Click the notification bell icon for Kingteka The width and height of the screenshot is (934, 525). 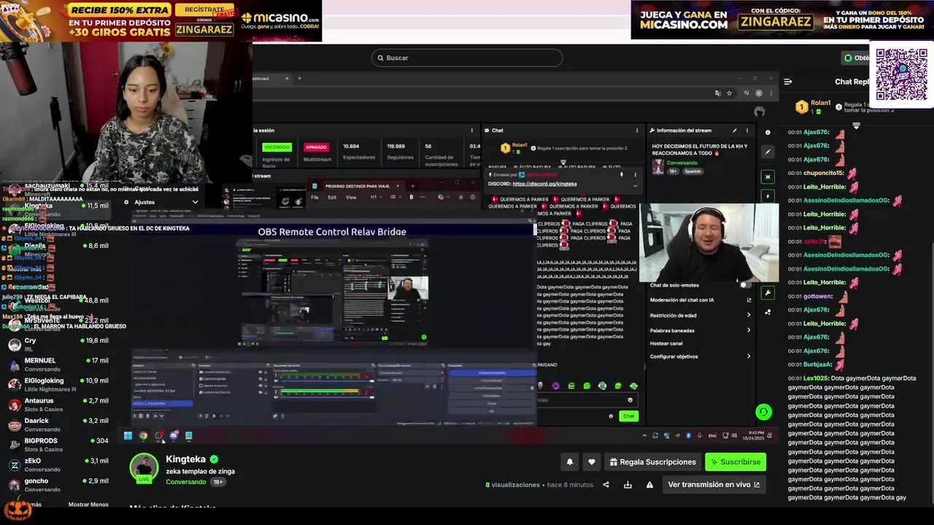pos(570,462)
